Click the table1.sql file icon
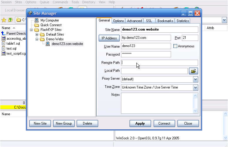This screenshot has width=228, height=147. click(x=4, y=44)
